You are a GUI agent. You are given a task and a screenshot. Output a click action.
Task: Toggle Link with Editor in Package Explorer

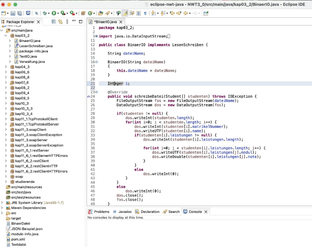[x=60, y=21]
